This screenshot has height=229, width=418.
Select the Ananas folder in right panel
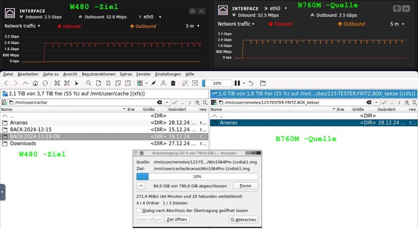point(313,122)
